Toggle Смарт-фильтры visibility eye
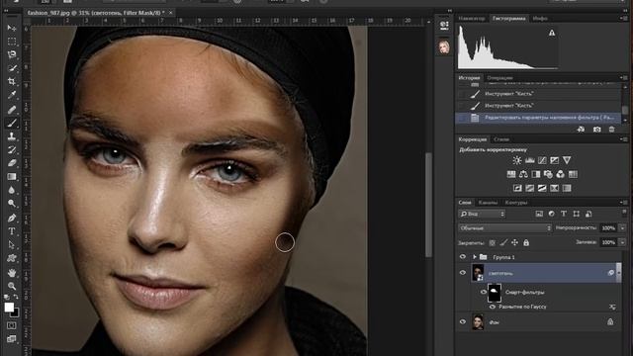 point(484,292)
